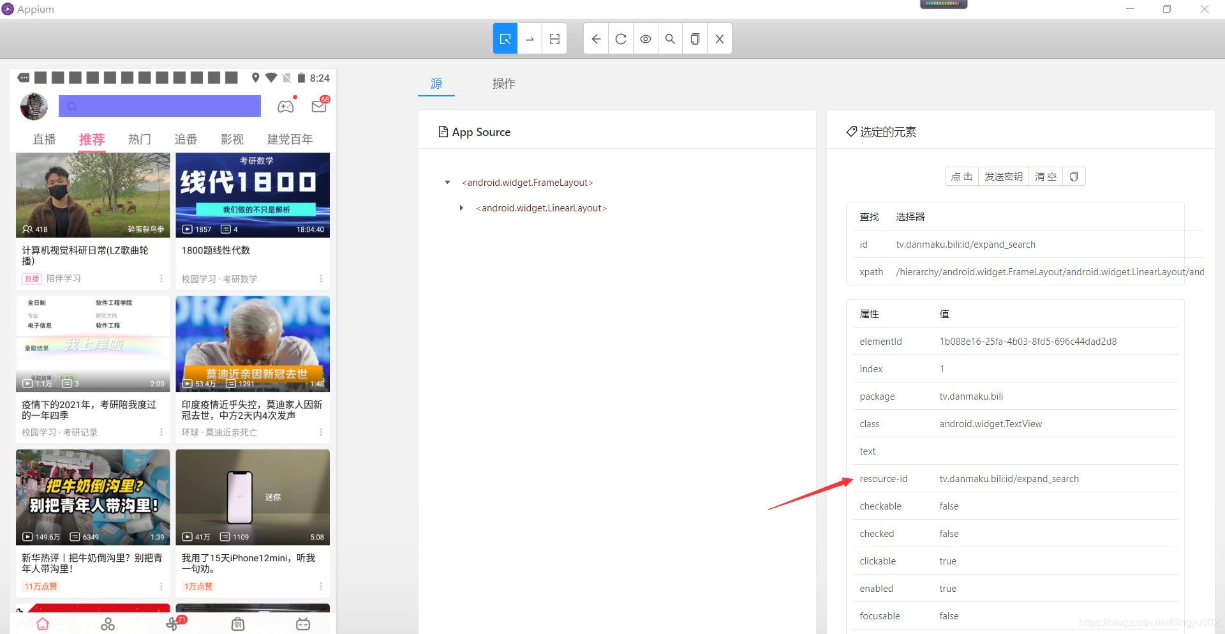
Task: Tap the game controller icon
Action: pos(286,106)
